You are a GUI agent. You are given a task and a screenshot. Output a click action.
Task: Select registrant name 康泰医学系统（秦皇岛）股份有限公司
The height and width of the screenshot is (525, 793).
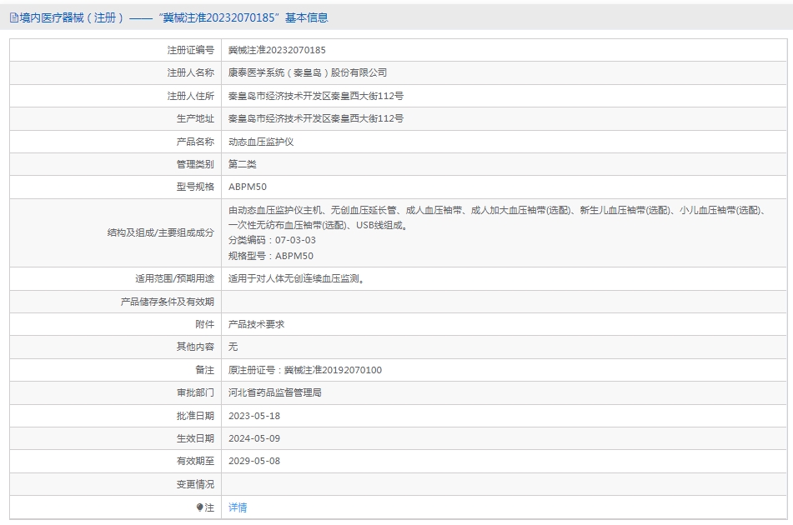tap(307, 72)
